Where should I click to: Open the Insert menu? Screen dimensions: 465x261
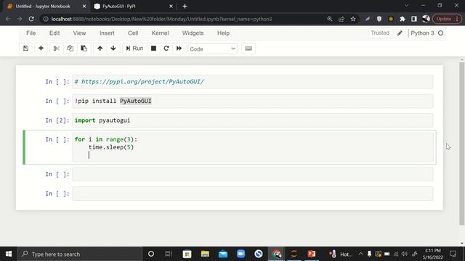coord(107,33)
